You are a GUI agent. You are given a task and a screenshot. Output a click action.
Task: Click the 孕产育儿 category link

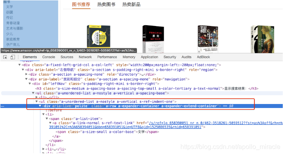click(x=13, y=44)
